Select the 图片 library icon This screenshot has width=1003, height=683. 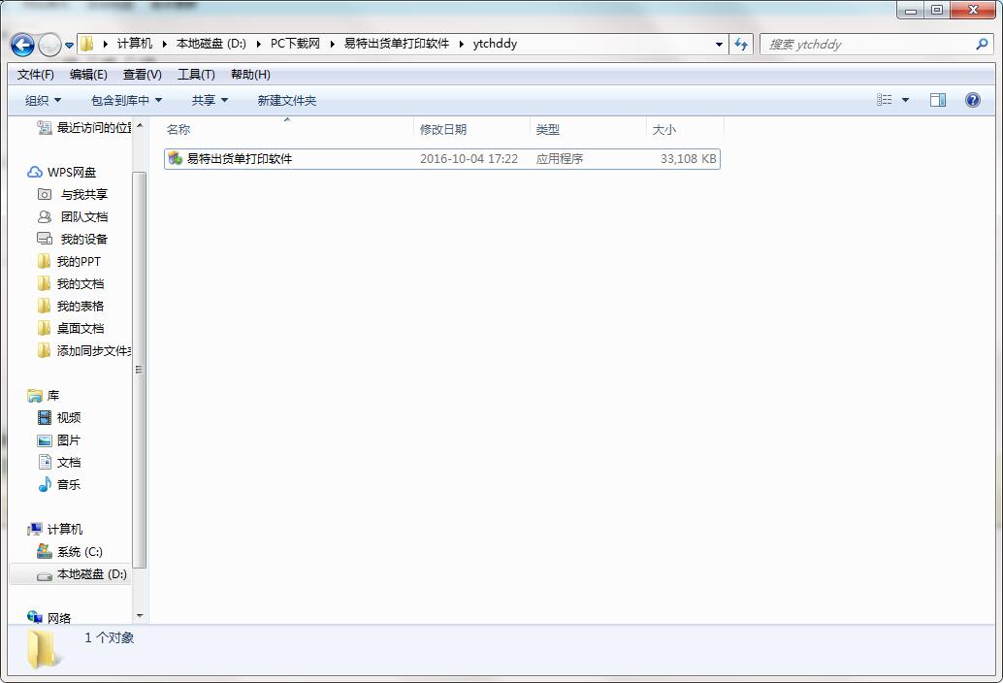click(45, 439)
